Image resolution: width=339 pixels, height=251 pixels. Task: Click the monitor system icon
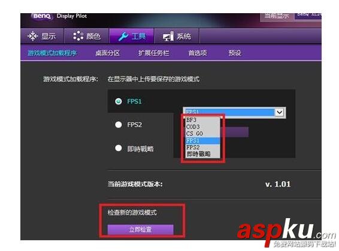[168, 36]
